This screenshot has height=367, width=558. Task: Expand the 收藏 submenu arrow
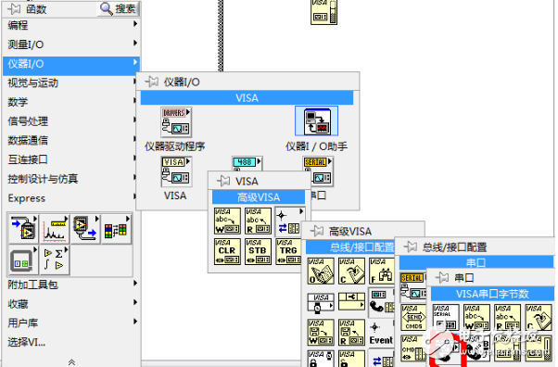135,302
